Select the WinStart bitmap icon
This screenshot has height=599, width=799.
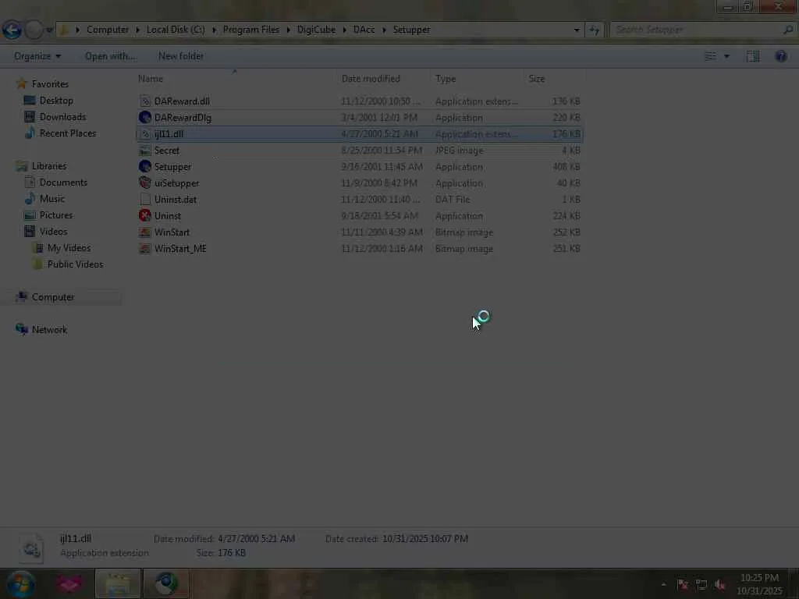tap(144, 232)
